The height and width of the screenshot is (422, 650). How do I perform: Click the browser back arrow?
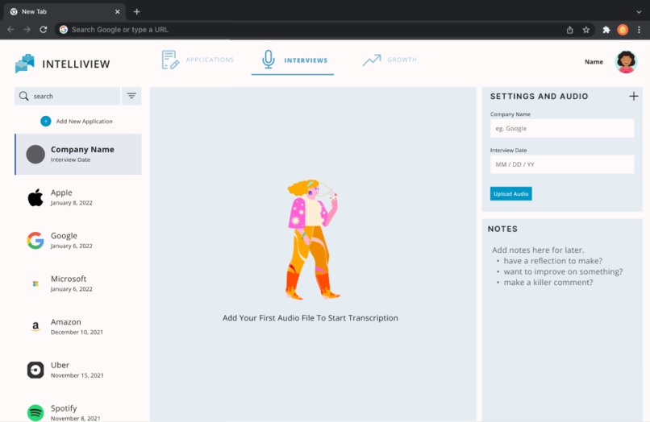(10, 30)
